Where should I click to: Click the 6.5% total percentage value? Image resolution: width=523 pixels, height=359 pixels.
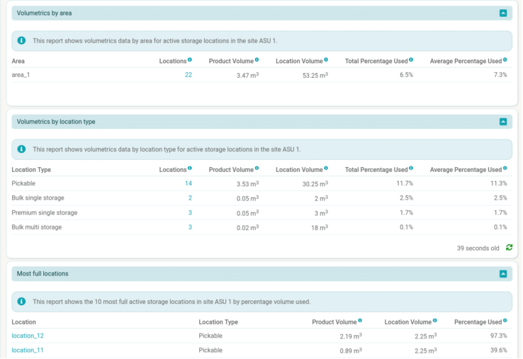[407, 75]
